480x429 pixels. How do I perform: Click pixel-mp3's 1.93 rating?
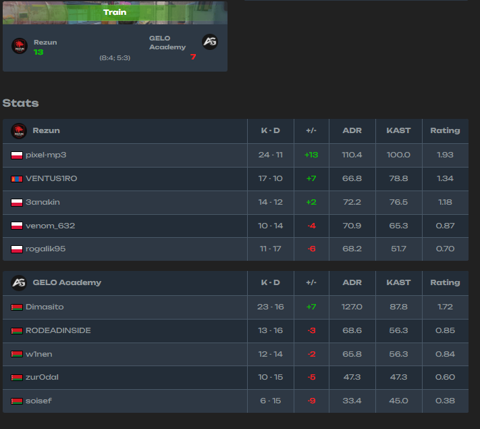click(445, 155)
